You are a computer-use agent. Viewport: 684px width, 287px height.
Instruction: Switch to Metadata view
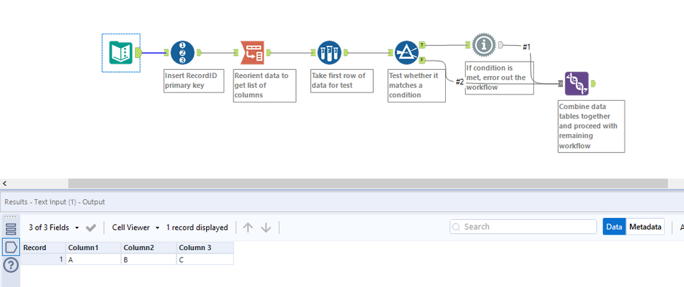(645, 227)
